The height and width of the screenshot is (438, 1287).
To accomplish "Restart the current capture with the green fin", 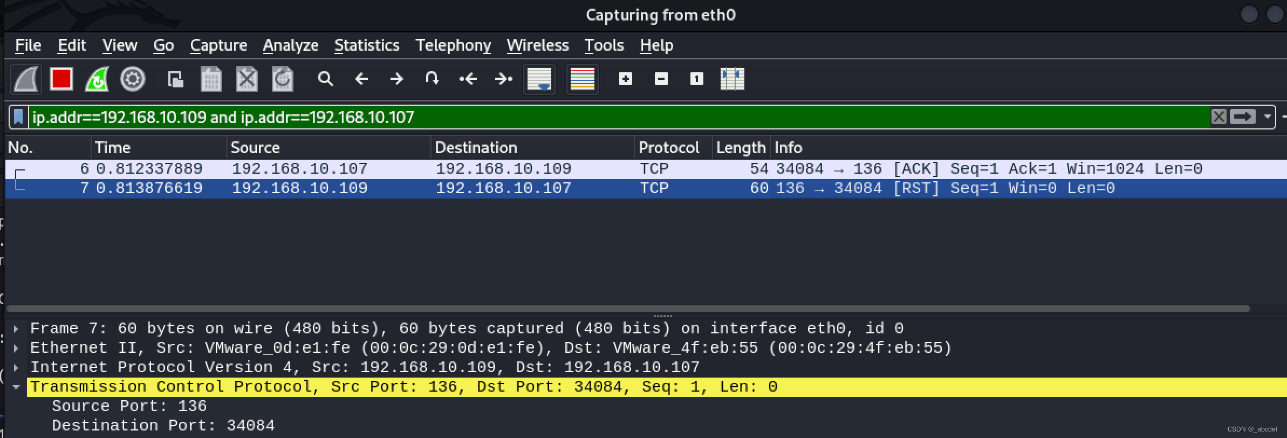I will coord(97,79).
